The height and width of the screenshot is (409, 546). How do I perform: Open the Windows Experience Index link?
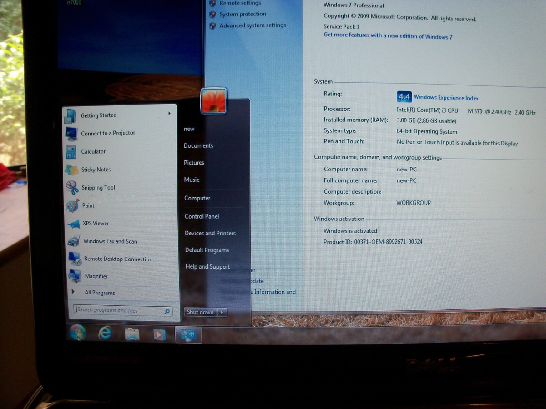point(446,98)
